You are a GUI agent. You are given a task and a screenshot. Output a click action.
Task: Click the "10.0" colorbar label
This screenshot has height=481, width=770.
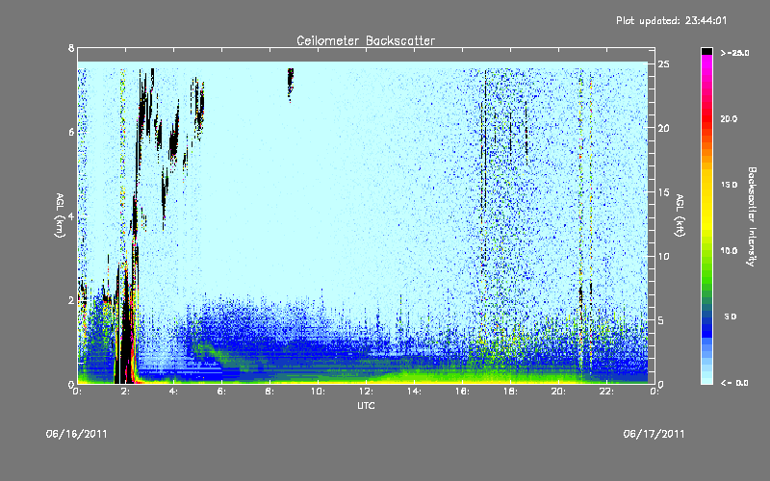[x=729, y=251]
